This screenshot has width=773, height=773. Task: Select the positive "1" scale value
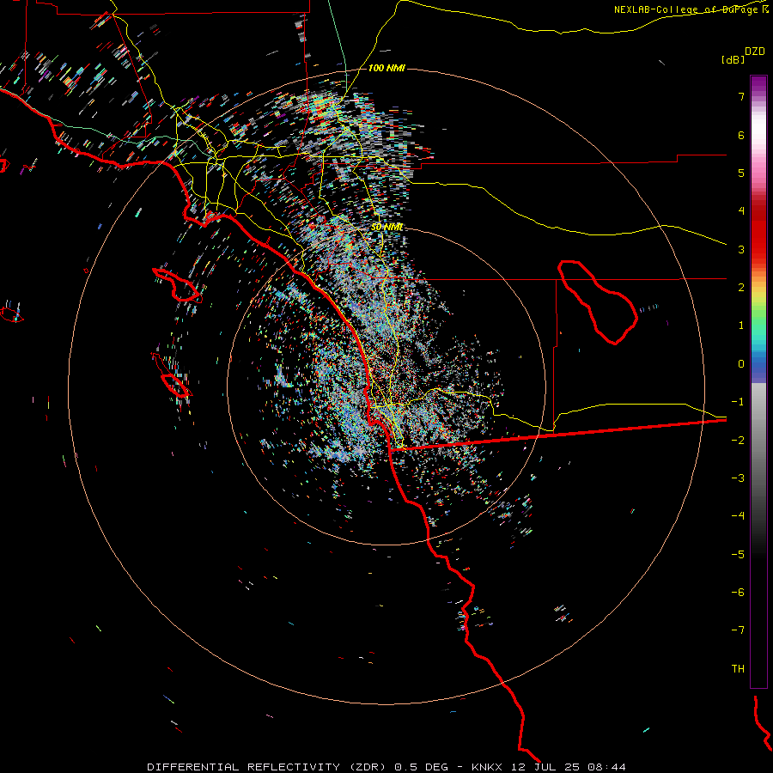point(741,326)
